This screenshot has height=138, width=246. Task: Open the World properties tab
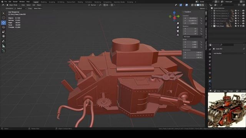[210, 68]
